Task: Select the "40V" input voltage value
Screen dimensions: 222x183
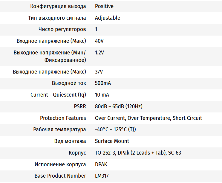Action: [99, 41]
